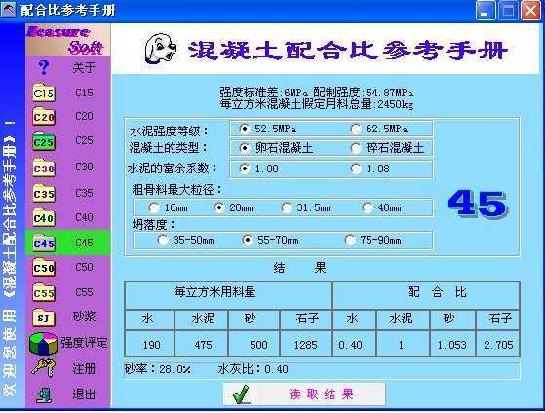Click the SJ mortar folder icon
The height and width of the screenshot is (413, 545).
44,318
